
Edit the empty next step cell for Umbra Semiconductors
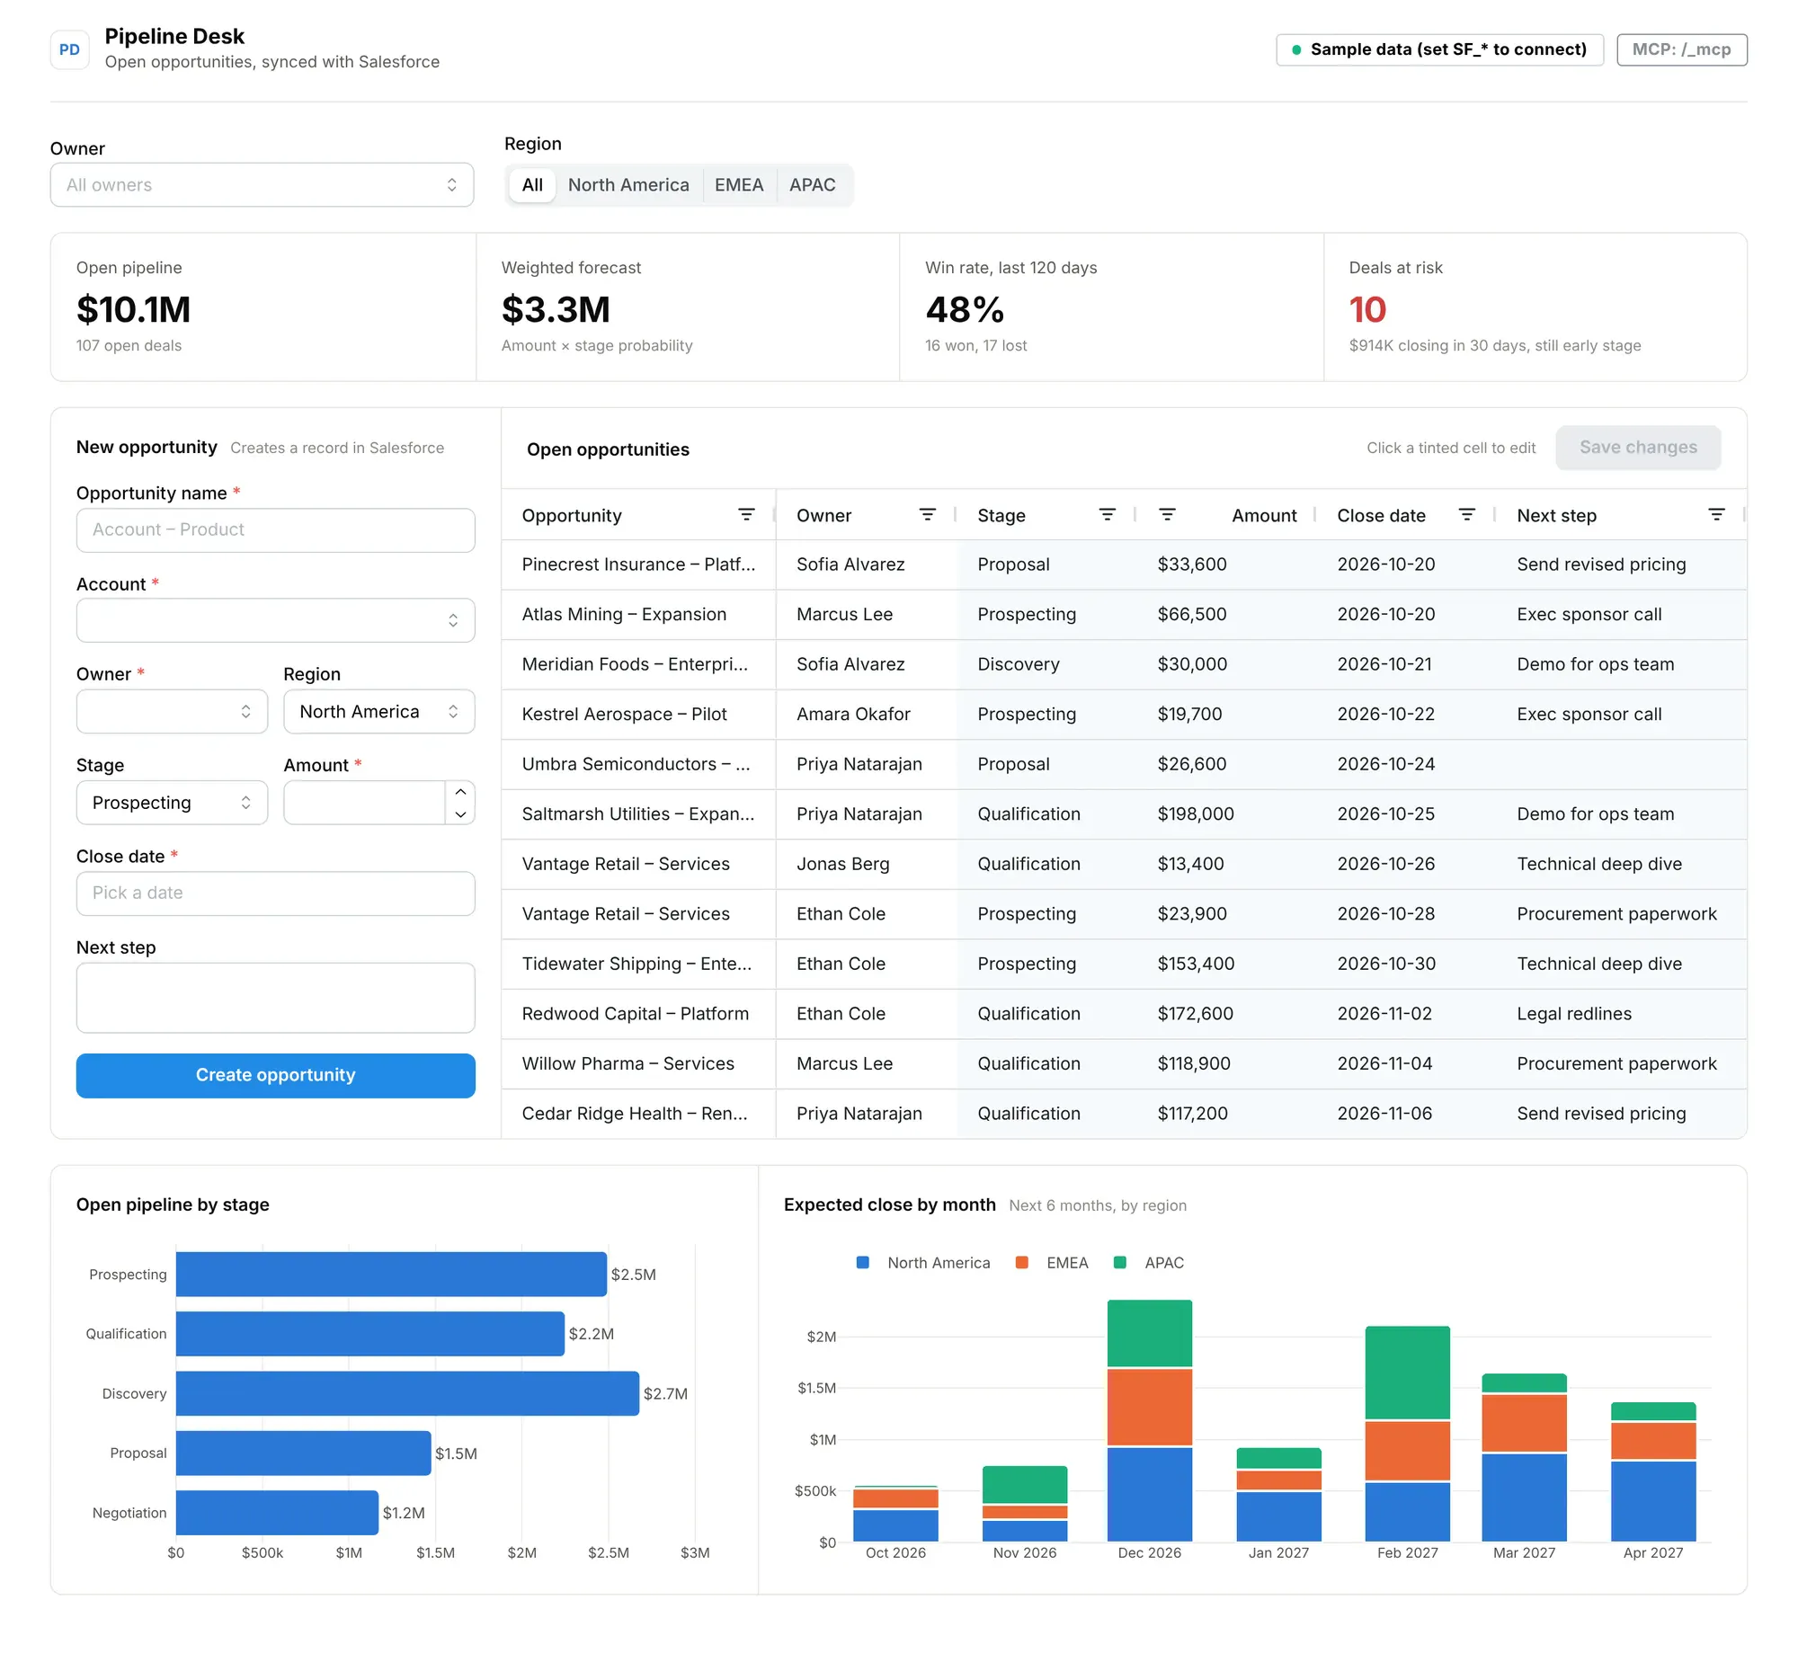click(x=1622, y=764)
